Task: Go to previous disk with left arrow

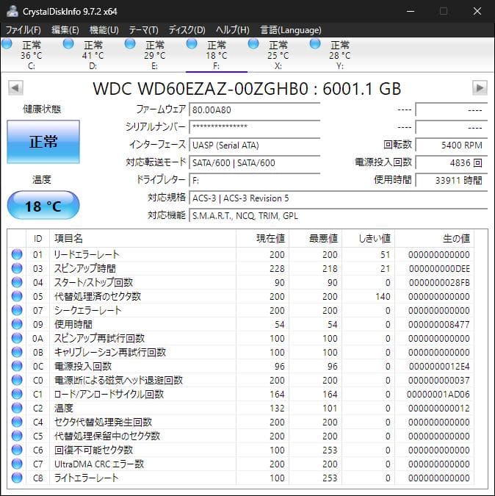Action: click(15, 88)
